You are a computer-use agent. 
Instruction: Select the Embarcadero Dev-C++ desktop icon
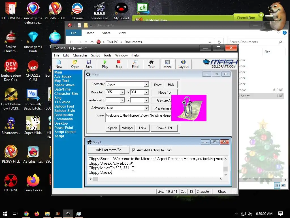[11, 70]
